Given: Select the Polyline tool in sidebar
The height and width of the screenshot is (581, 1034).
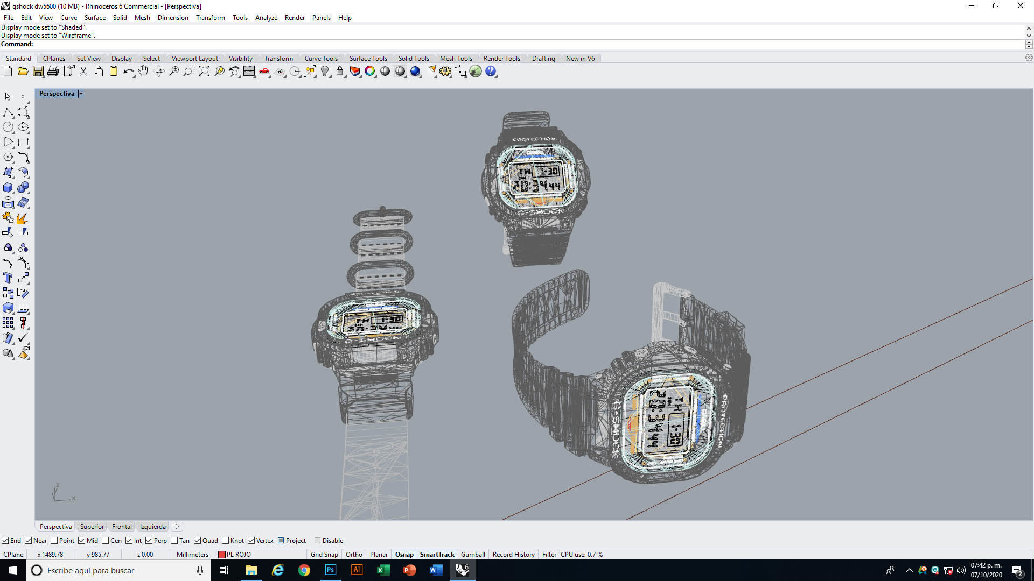Looking at the screenshot, I should coord(8,112).
